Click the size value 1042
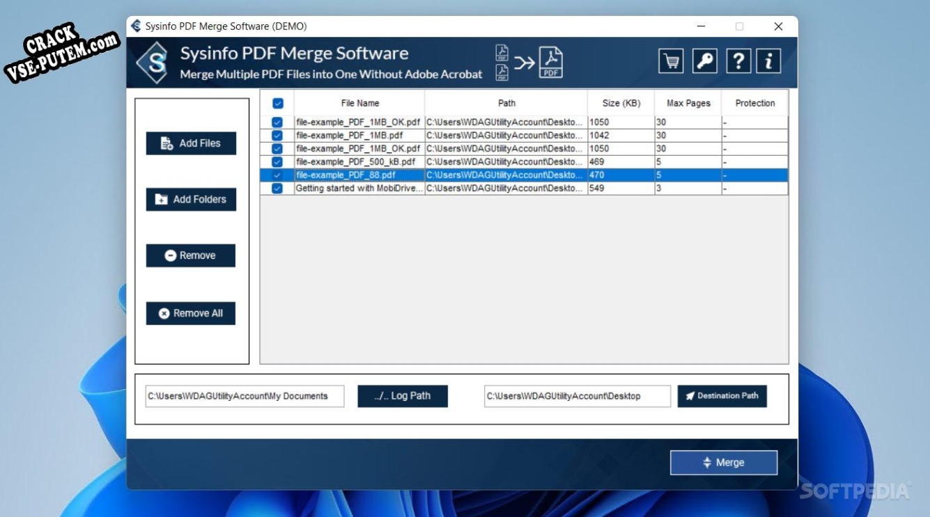This screenshot has width=930, height=517. point(599,136)
